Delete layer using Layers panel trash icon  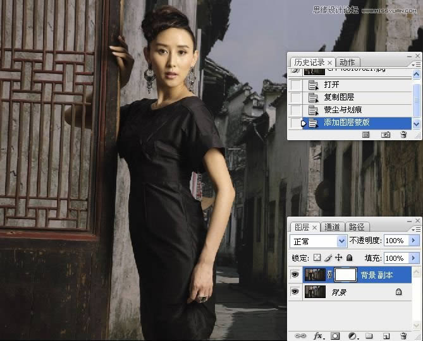(403, 335)
